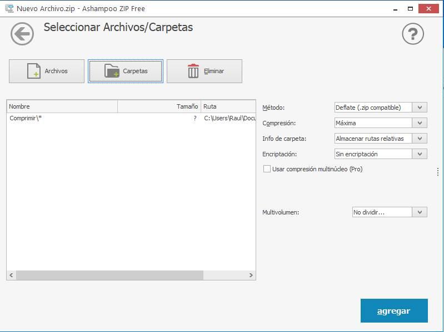
Task: Click the Carpetas add-folders button
Action: click(126, 71)
